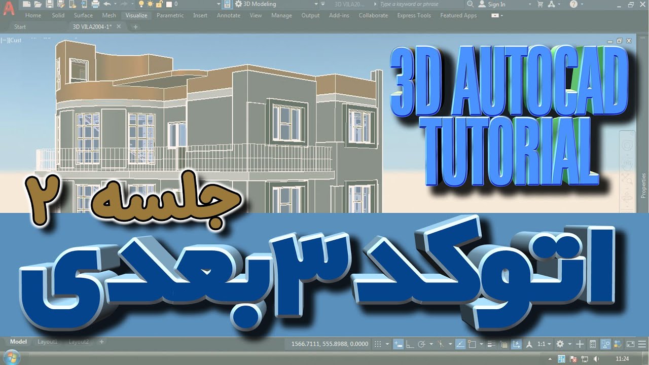This screenshot has width=649, height=365.
Task: Toggle the Lineweight display status icon
Action: tap(491, 344)
